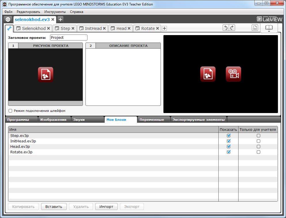Click the Импорт button
This screenshot has width=286, height=218.
[106, 206]
